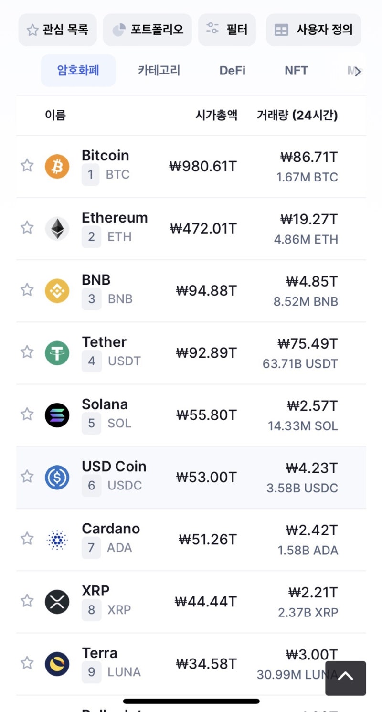The width and height of the screenshot is (382, 712).
Task: Tap the BNB yellow coin logo
Action: 57,290
